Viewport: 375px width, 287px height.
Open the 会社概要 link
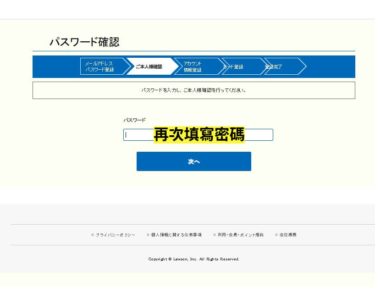[288, 234]
